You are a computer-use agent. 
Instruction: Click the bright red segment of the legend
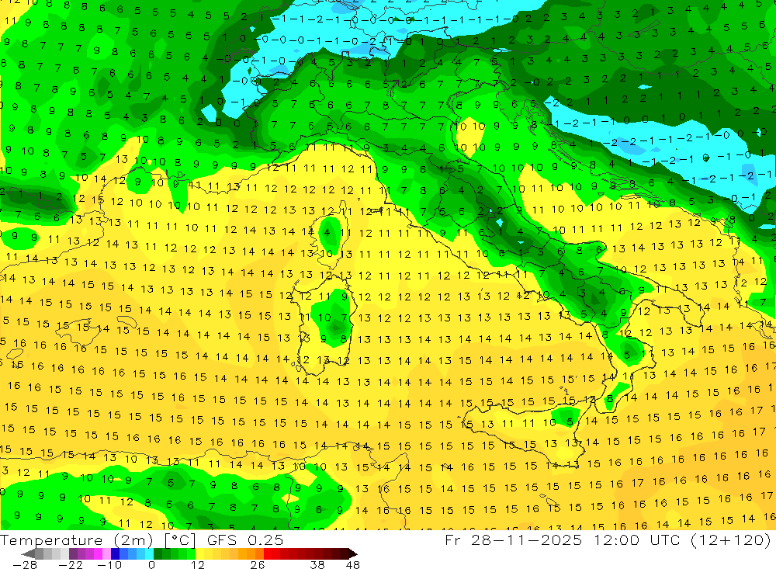(x=268, y=553)
